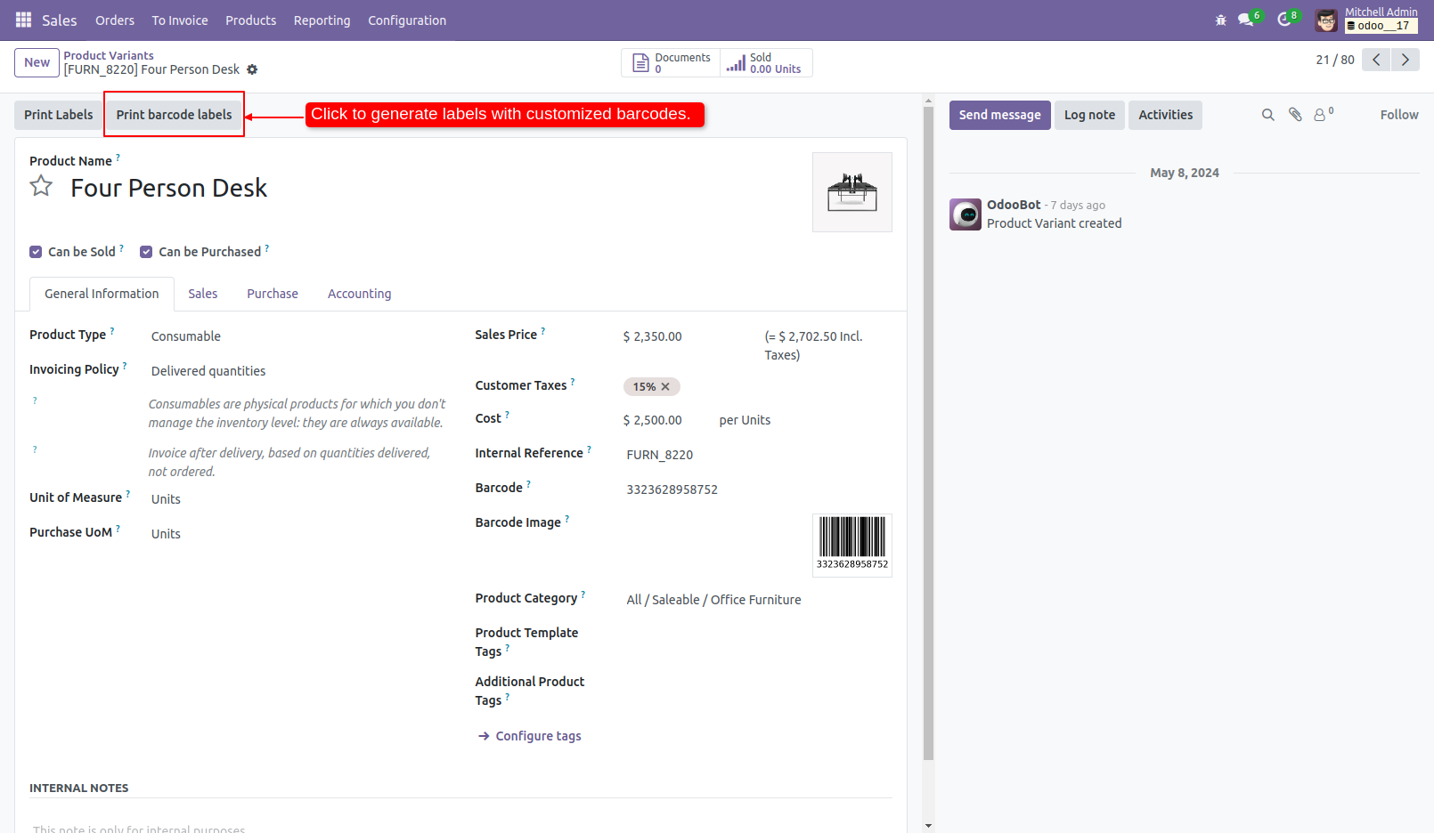1434x833 pixels.
Task: Open the conversations messenger icon
Action: (x=1244, y=18)
